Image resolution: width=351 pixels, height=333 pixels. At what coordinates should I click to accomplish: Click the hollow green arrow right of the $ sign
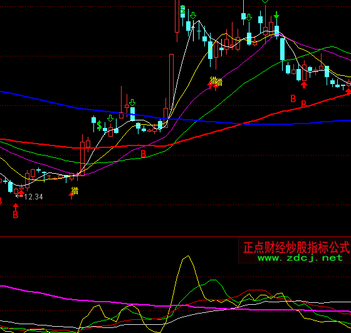click(110, 118)
